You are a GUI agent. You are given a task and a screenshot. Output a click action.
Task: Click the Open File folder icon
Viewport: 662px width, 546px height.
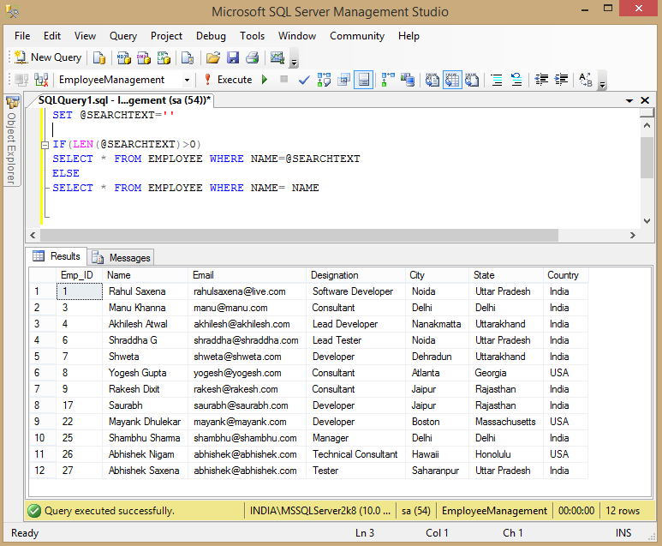click(x=213, y=57)
